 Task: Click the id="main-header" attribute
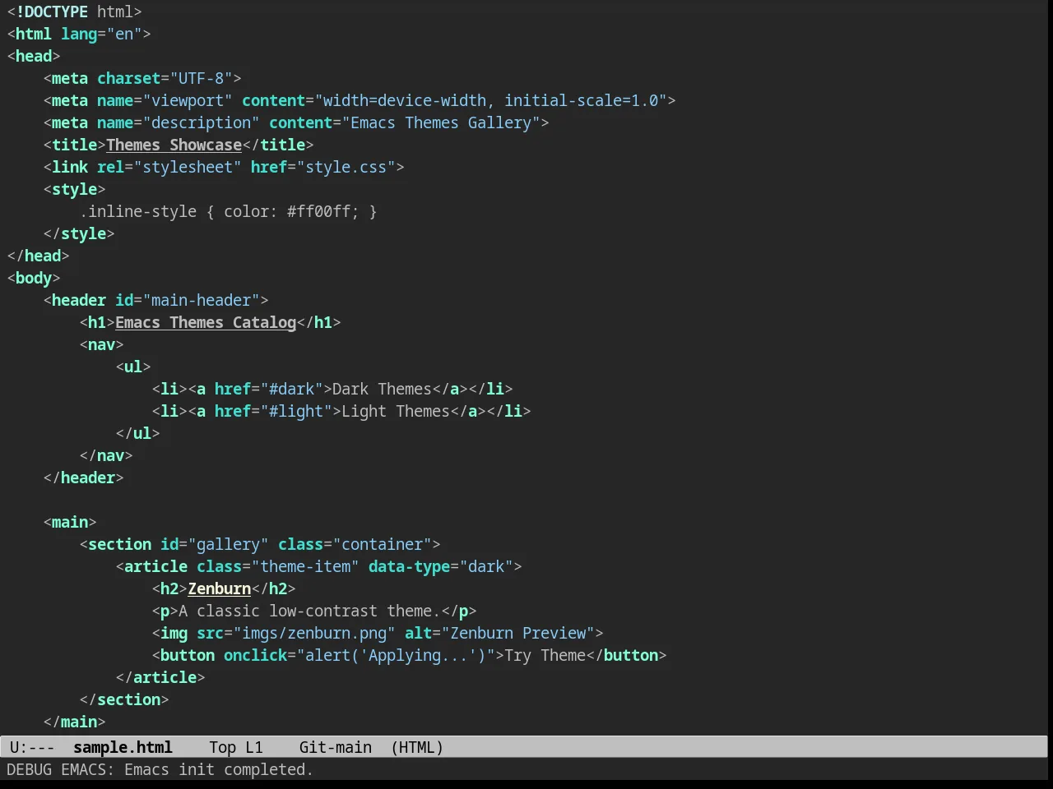click(188, 300)
